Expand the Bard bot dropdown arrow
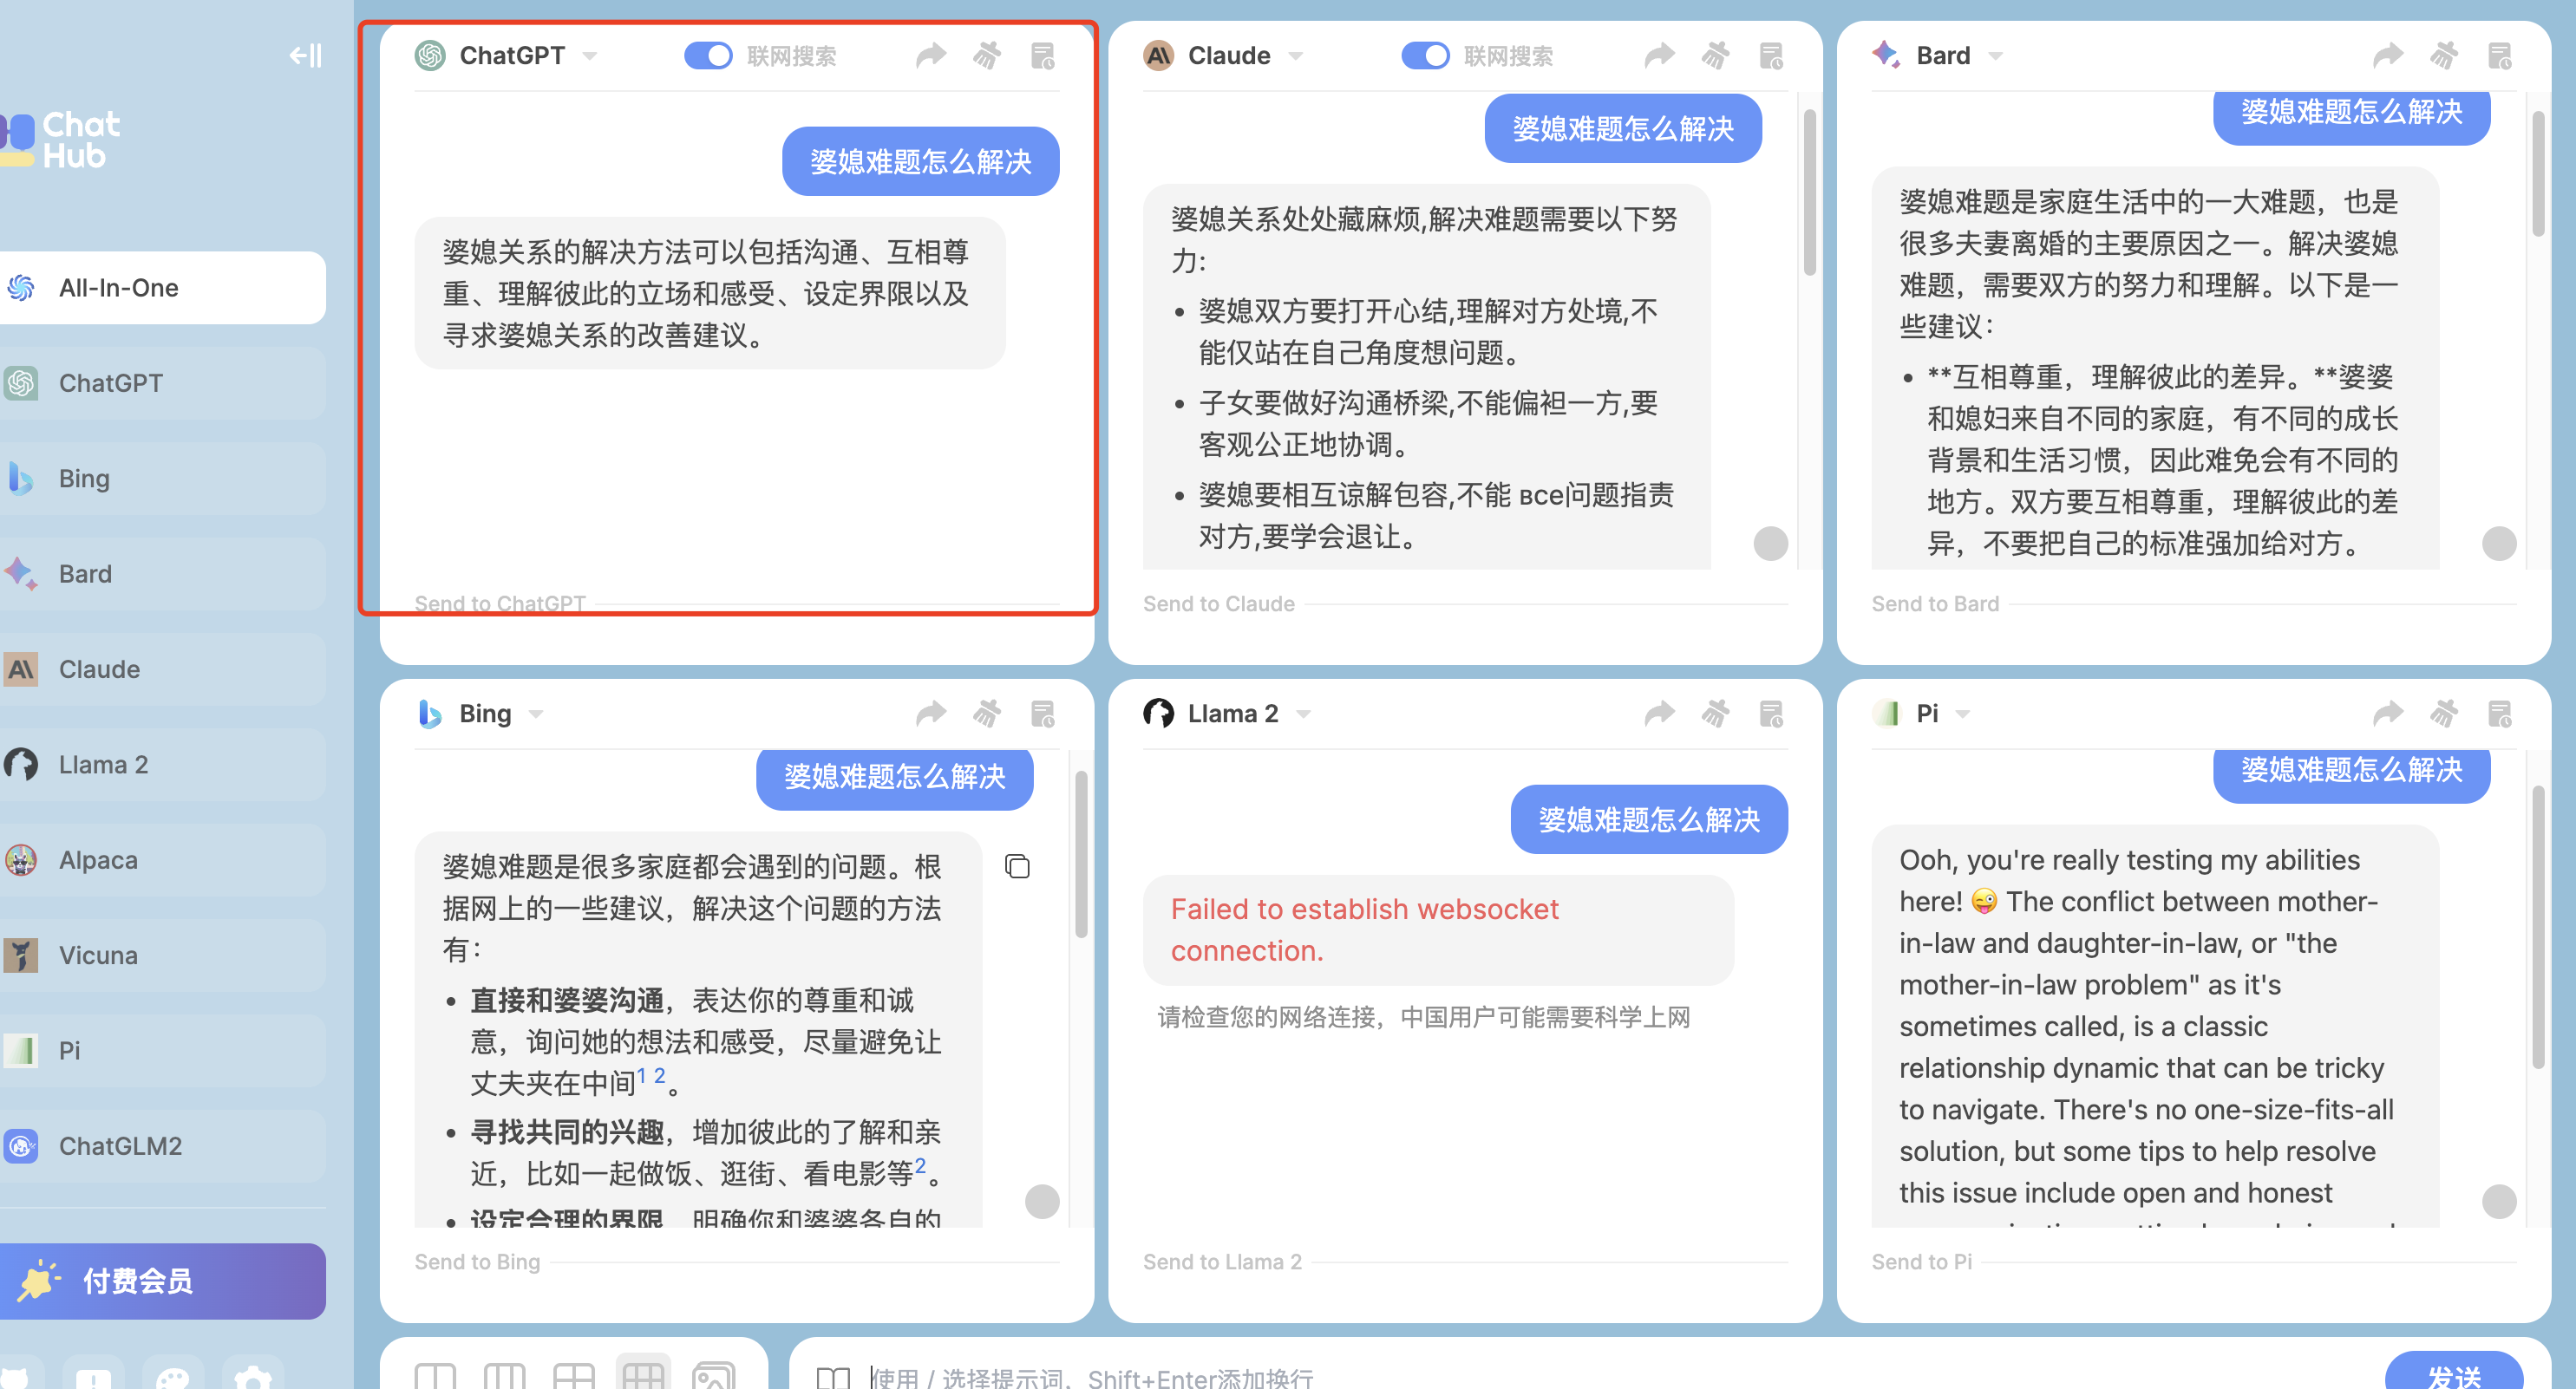 [1996, 56]
